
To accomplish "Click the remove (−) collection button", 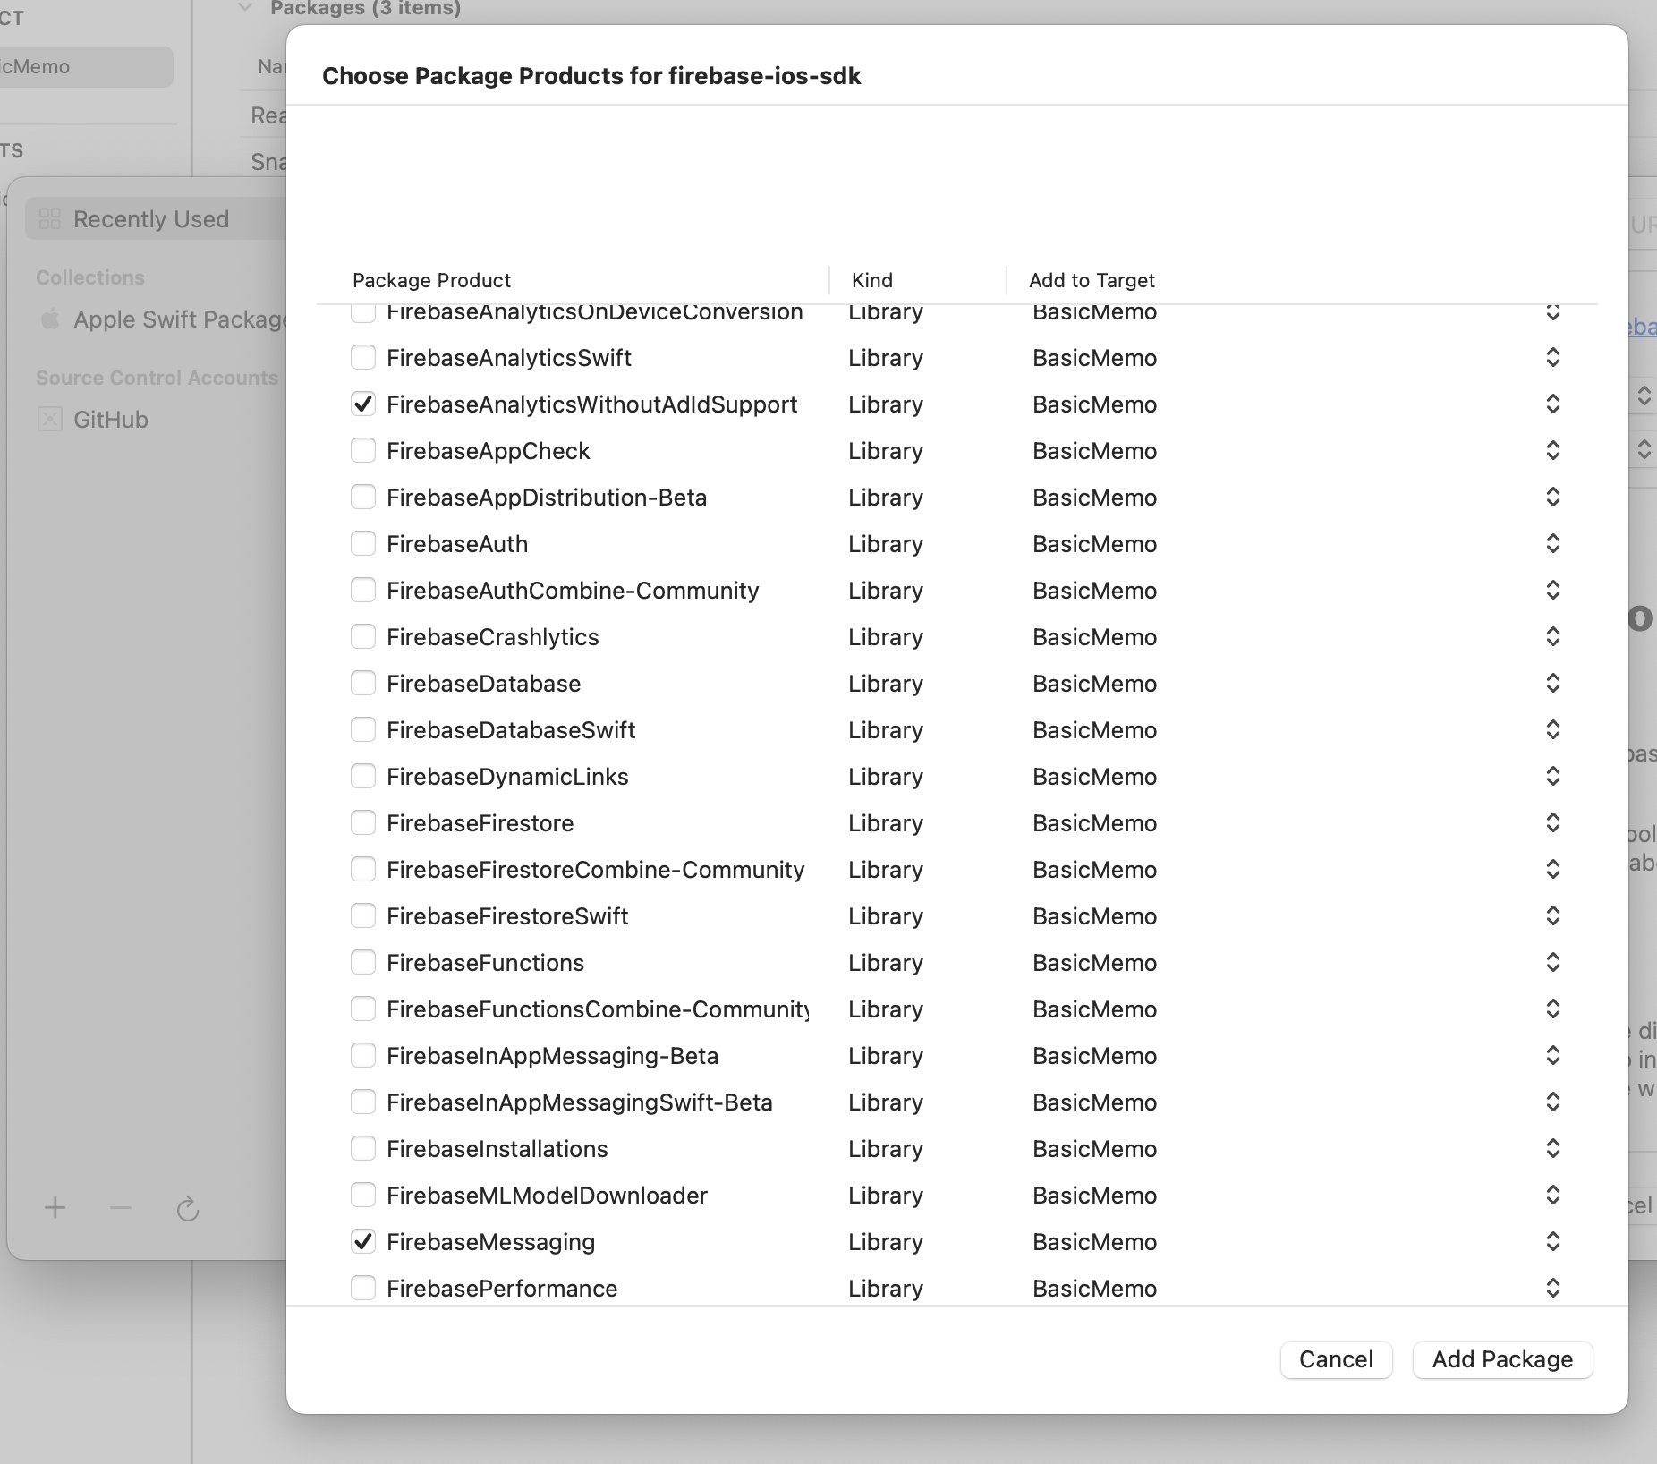I will [121, 1208].
